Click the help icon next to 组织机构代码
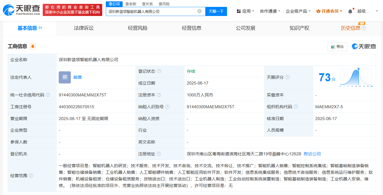This screenshot has height=195, width=383. click(296, 107)
